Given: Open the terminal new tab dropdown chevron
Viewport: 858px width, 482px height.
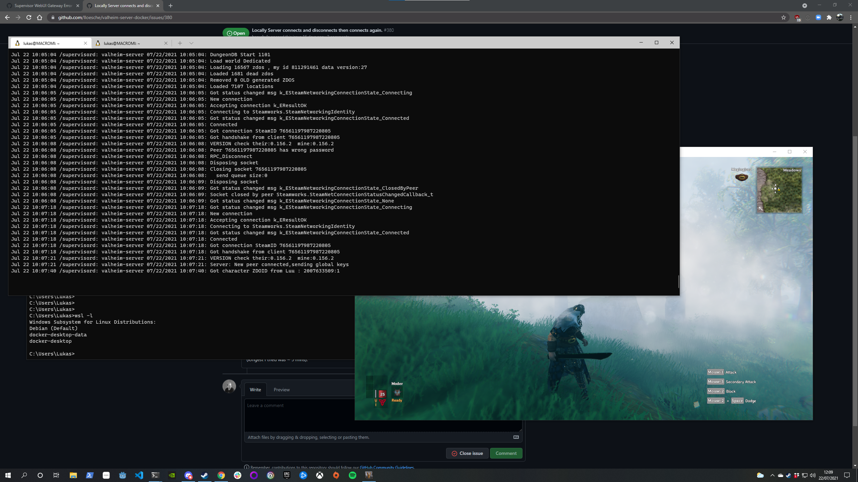Looking at the screenshot, I should [191, 43].
